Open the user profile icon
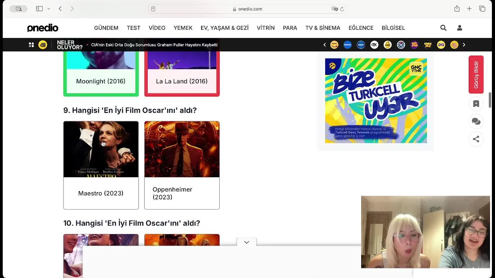The width and height of the screenshot is (495, 278). coord(459,28)
